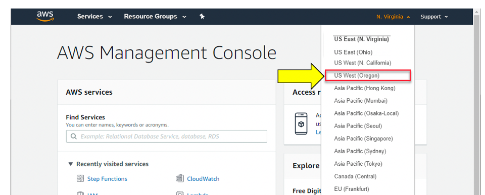Click the pushpin icon in navigation bar
Image resolution: width=485 pixels, height=195 pixels.
202,16
